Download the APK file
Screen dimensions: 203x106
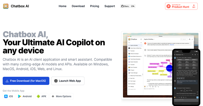(42, 96)
